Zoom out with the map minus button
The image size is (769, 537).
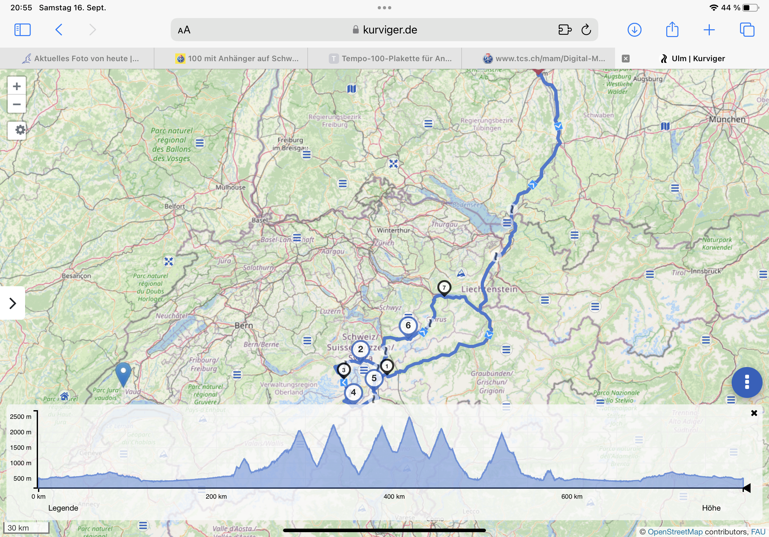(x=16, y=104)
